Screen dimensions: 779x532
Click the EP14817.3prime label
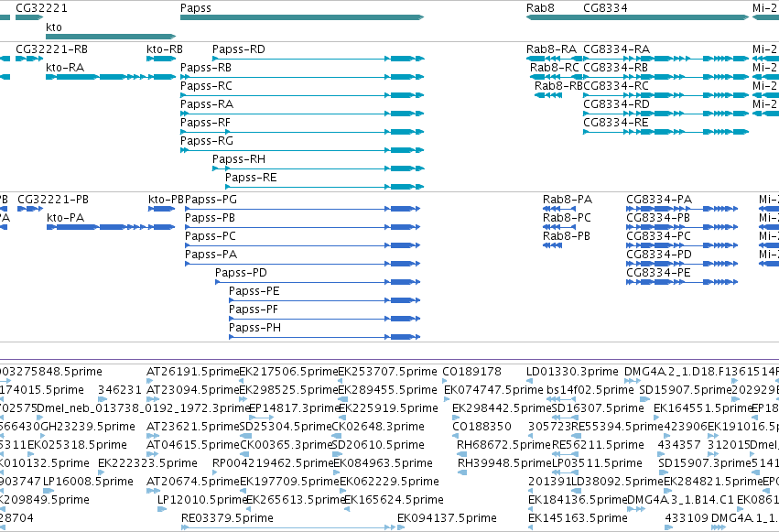click(294, 408)
